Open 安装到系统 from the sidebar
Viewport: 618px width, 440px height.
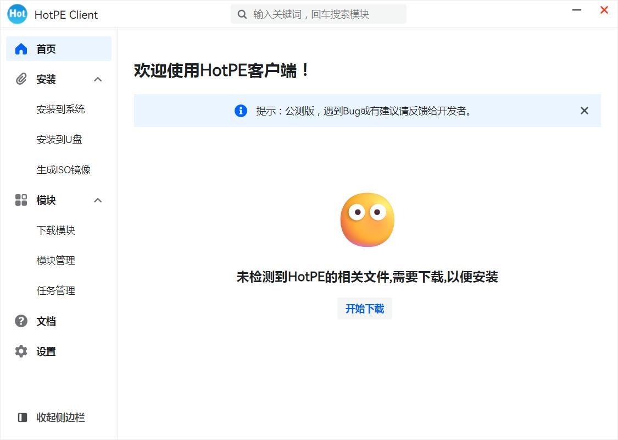[60, 109]
